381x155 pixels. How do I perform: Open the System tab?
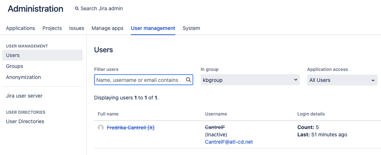(191, 28)
